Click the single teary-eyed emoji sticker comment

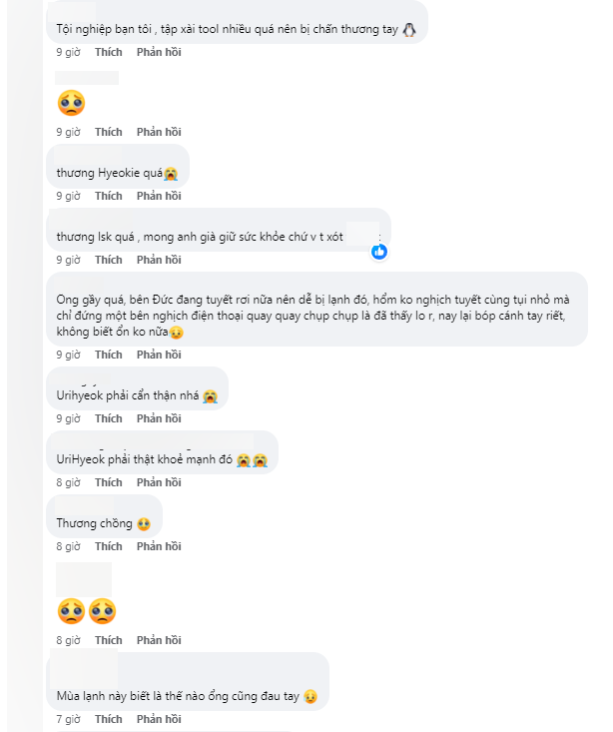(x=71, y=103)
